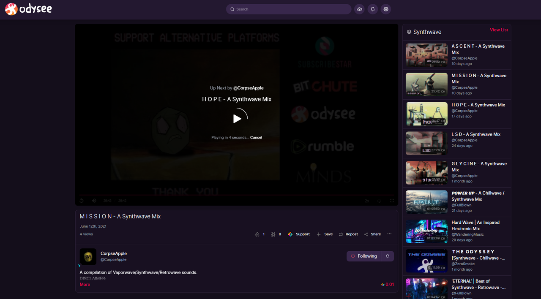Viewport: 541px width, 299px height.
Task: Dislike the video with the slime icon
Action: (x=276, y=234)
